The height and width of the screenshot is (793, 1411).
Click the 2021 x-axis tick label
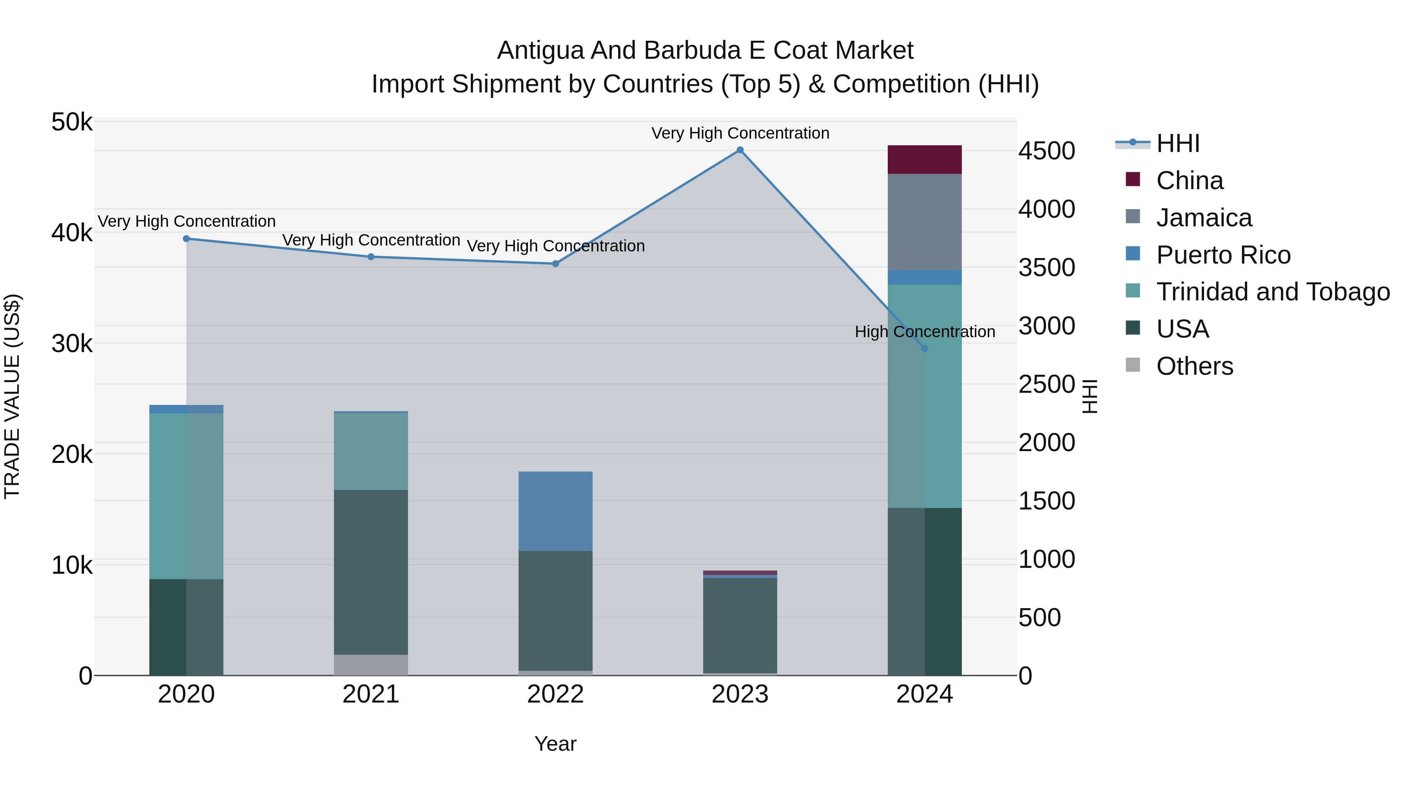pyautogui.click(x=371, y=694)
